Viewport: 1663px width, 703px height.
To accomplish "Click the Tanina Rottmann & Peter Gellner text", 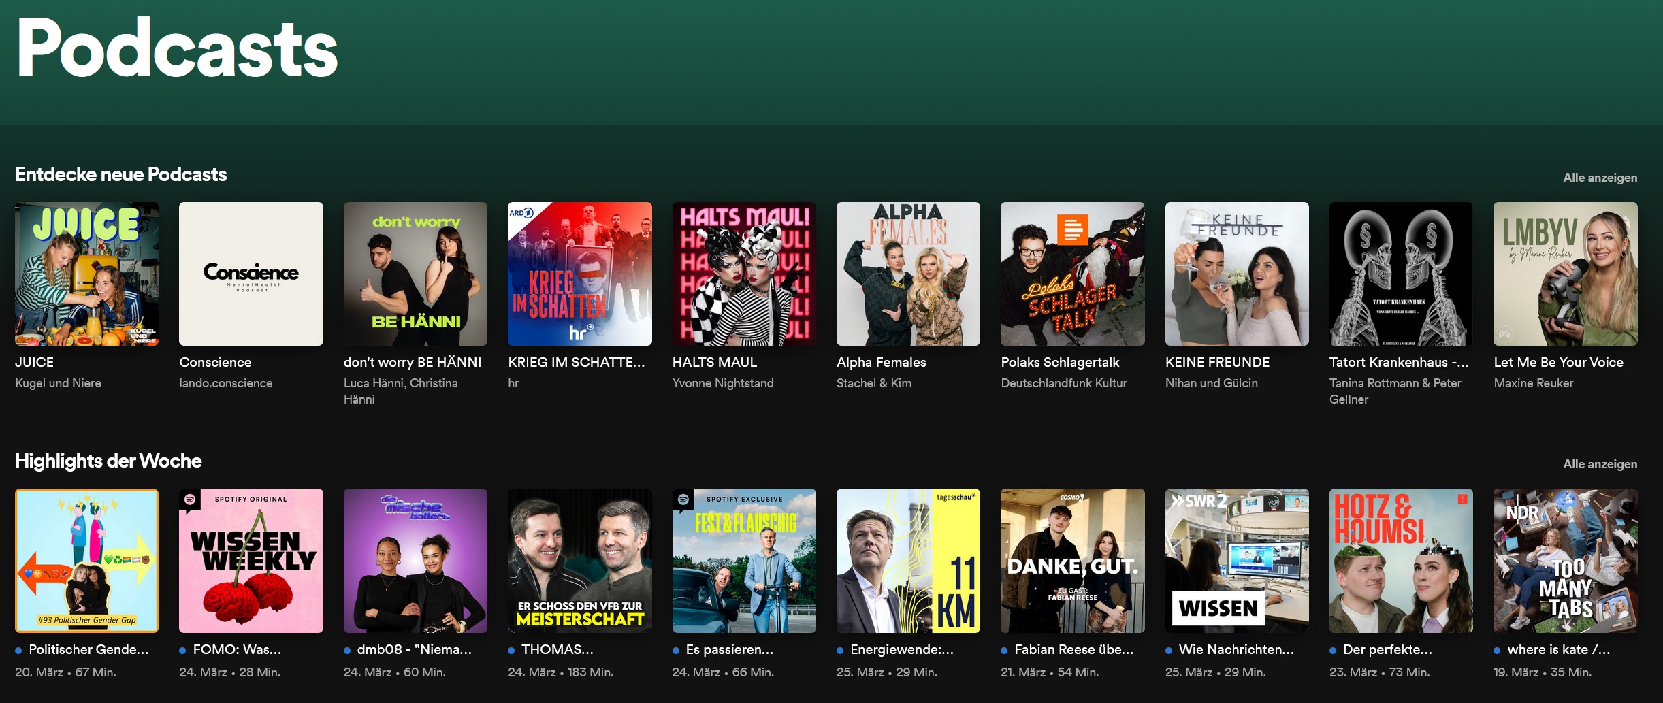I will (1395, 391).
